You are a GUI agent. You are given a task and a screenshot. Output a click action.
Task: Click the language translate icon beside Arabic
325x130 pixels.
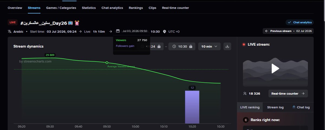coord(10,32)
